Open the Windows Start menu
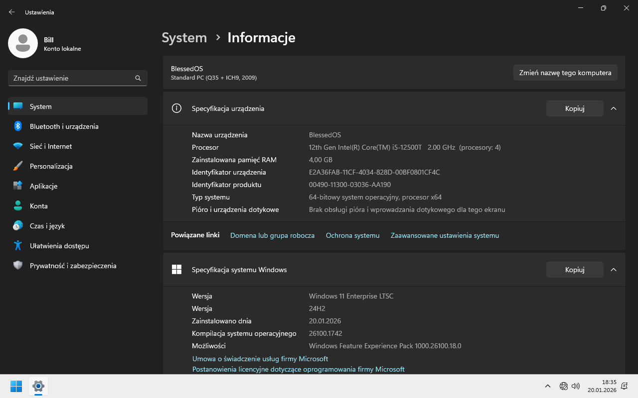 point(16,386)
